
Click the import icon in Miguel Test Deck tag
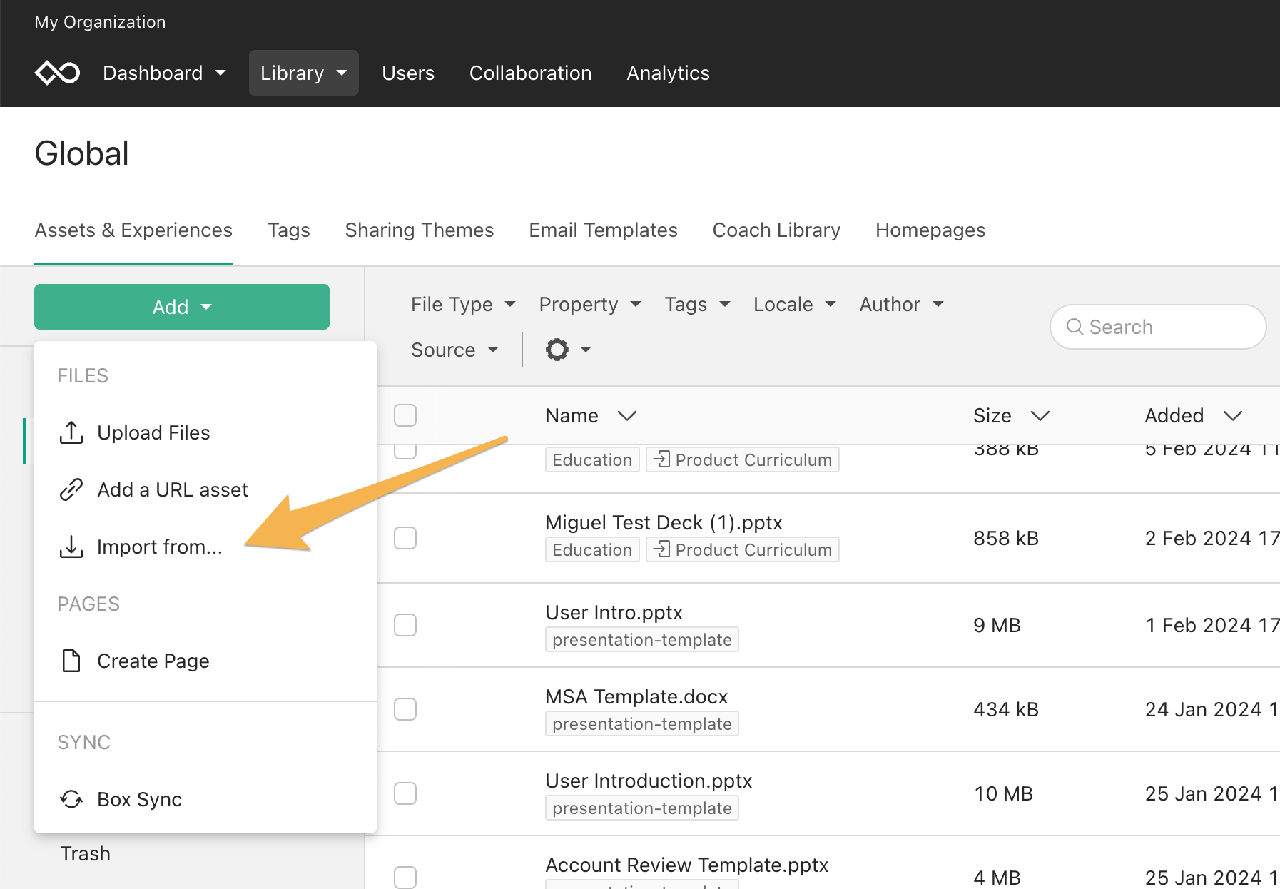[662, 549]
